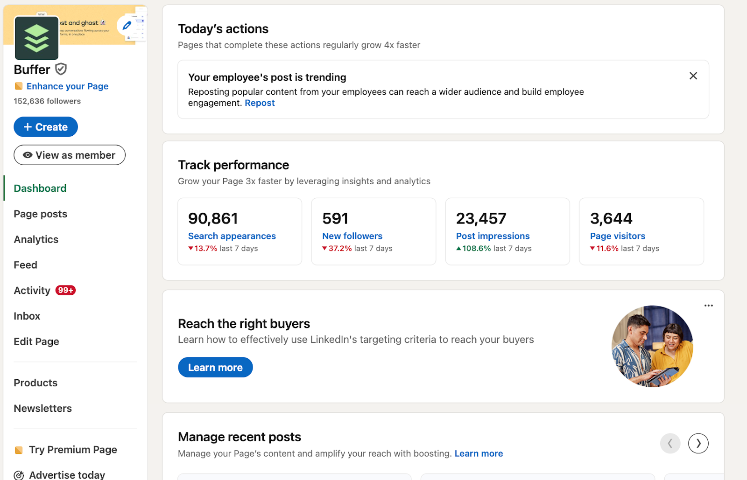Viewport: 747px width, 480px height.
Task: Click Learn more on Reach the right buyers
Action: pos(215,367)
